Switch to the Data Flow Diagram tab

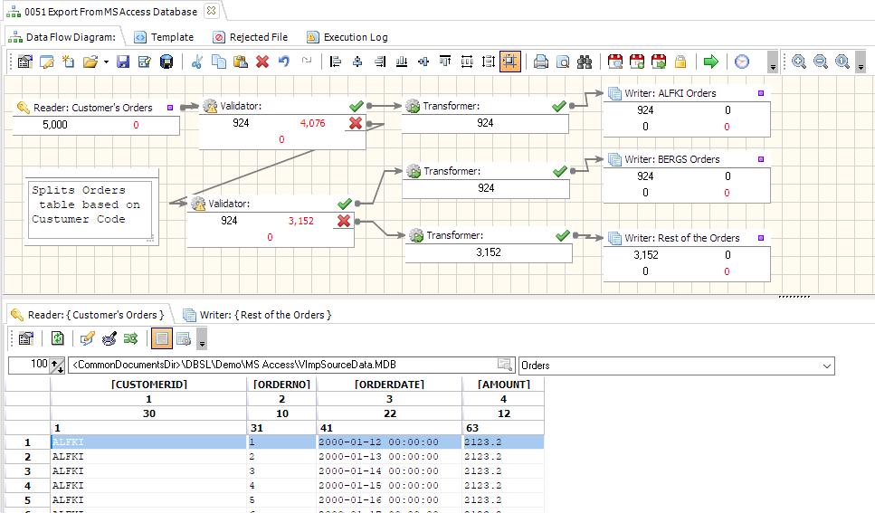click(62, 37)
